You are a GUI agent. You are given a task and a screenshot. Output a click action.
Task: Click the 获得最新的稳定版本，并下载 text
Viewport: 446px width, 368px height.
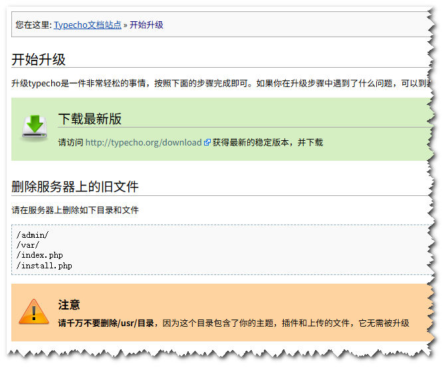tap(267, 142)
